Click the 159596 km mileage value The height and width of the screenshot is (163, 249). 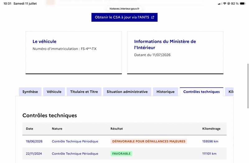(210, 141)
